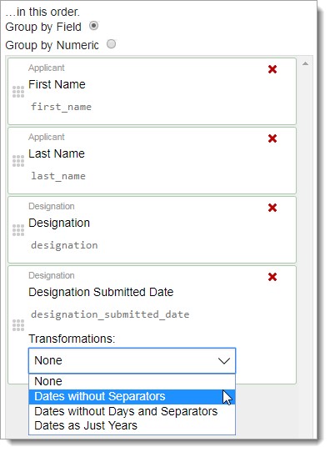330x452 pixels.
Task: Click the First Name field title
Action: 57,84
